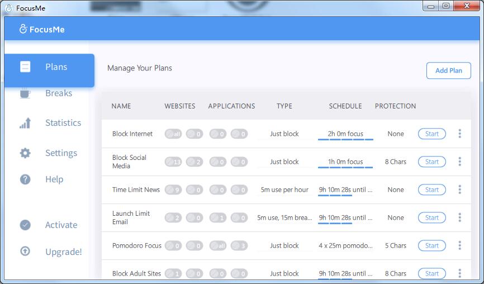
Task: Open three-dot menu for Launch Limit Email
Action: [459, 217]
